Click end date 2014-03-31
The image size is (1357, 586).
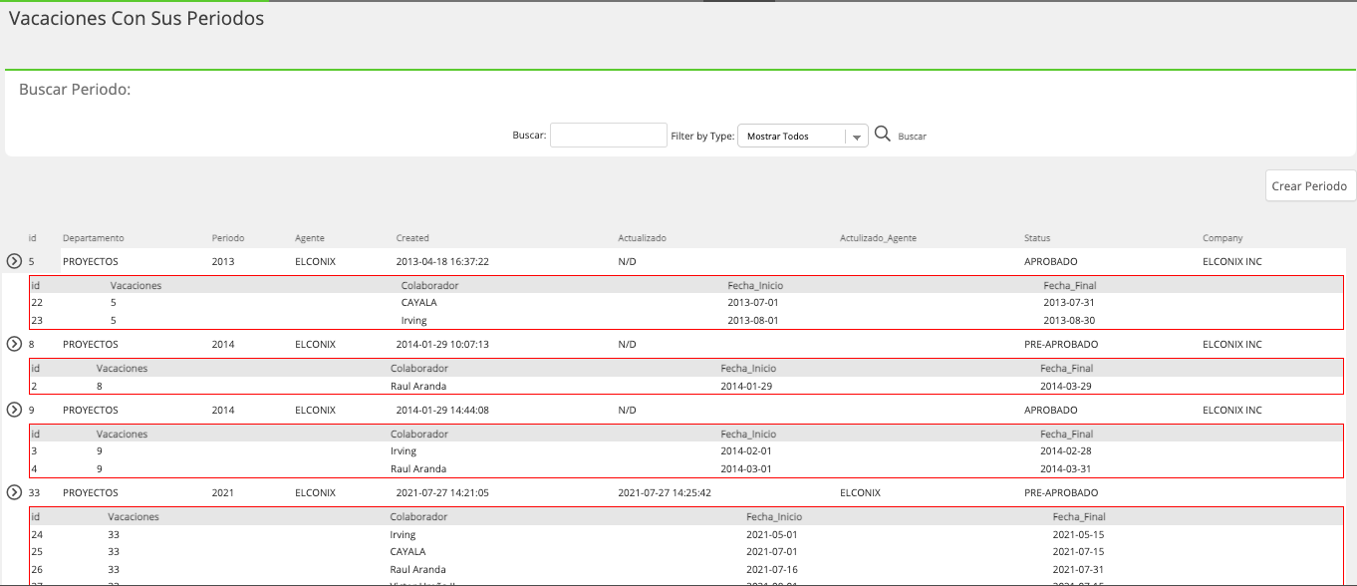coord(1066,468)
